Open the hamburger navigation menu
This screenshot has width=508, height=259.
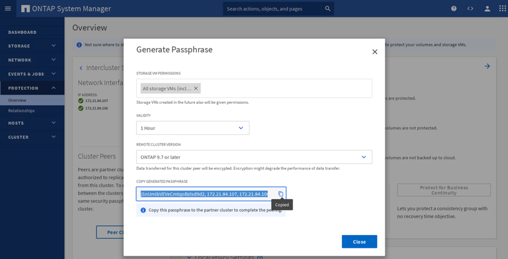tap(7, 8)
